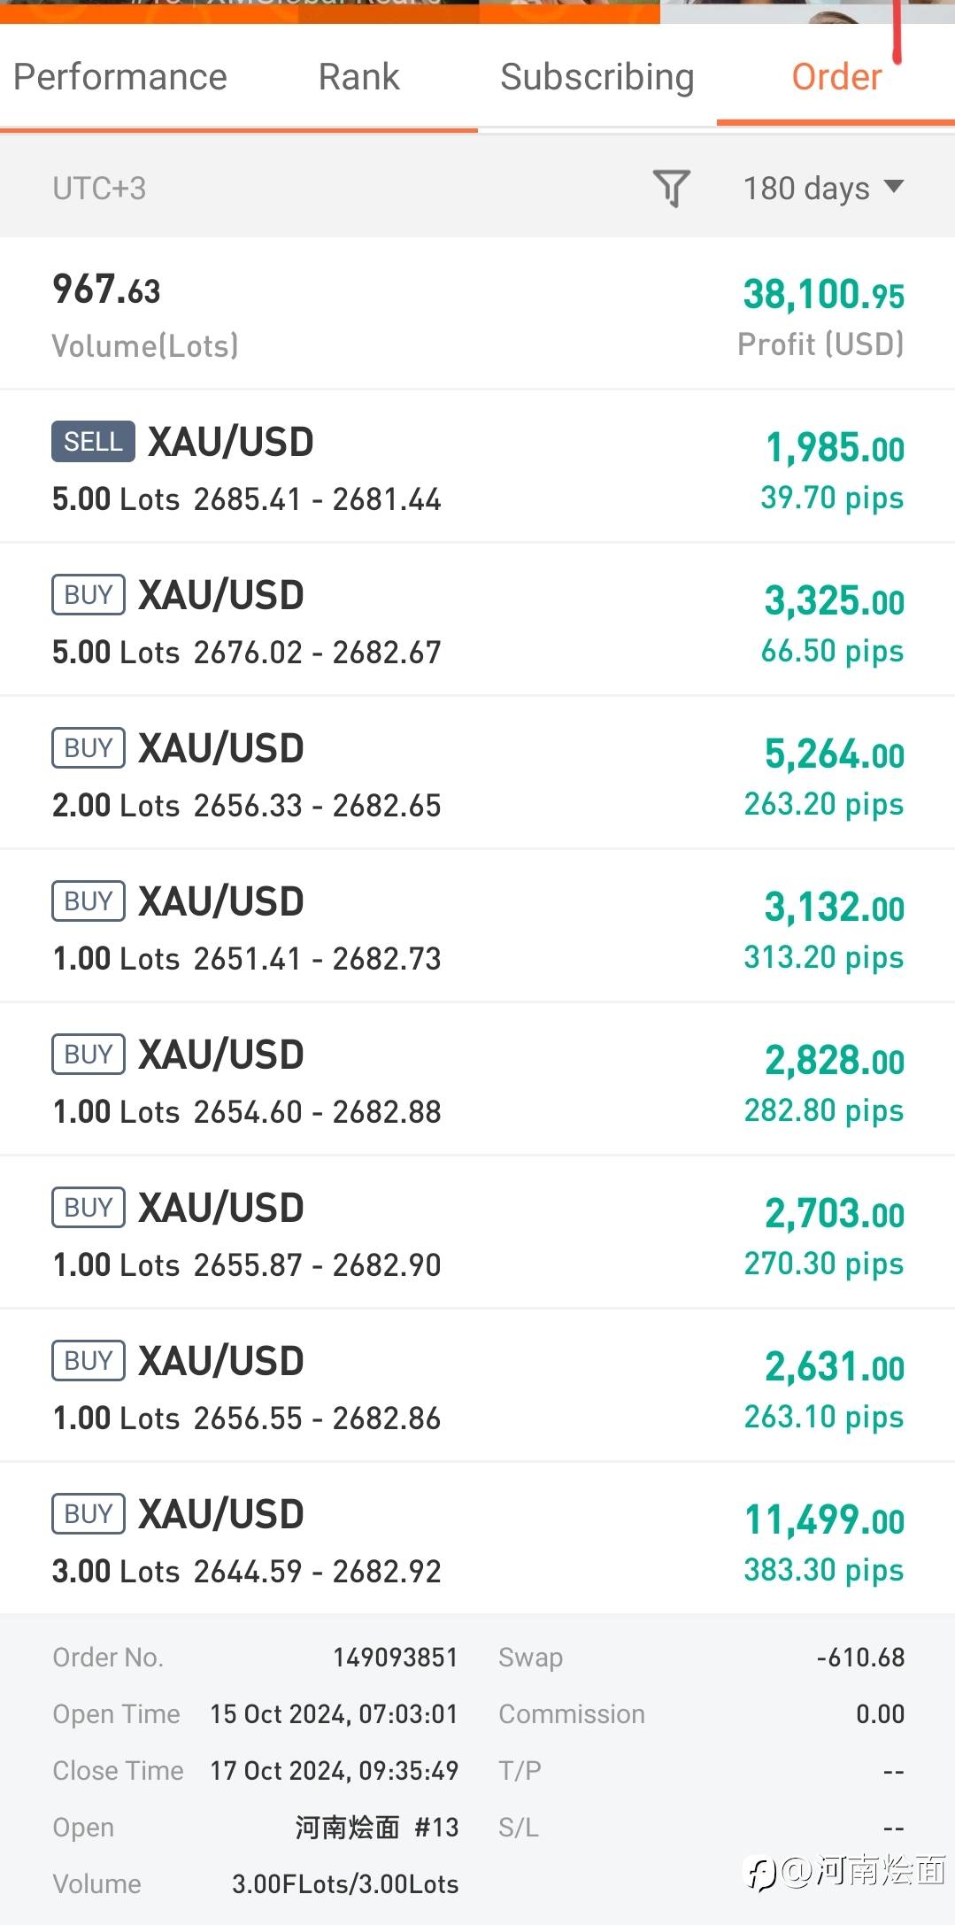
Task: Tap the order with 2,828.00 profit
Action: tap(477, 1080)
